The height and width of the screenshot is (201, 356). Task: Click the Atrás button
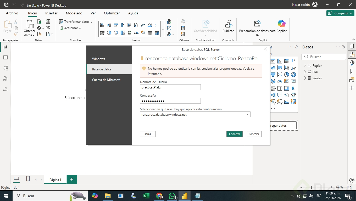tap(148, 134)
